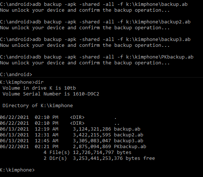Click the PKbackup.ab filename in the listing

(x=130, y=147)
